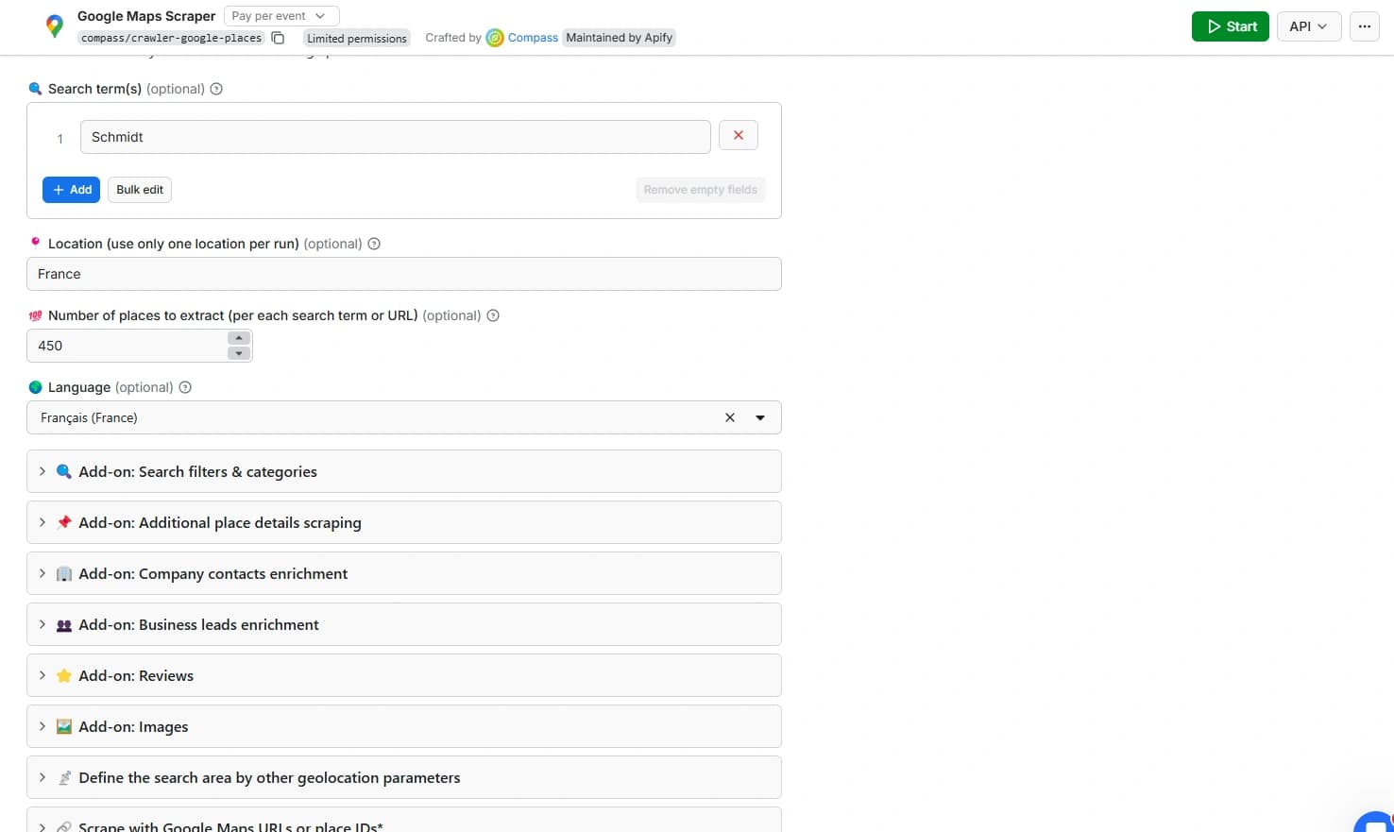Open the Location field help tooltip
This screenshot has height=832, width=1394.
click(x=374, y=243)
